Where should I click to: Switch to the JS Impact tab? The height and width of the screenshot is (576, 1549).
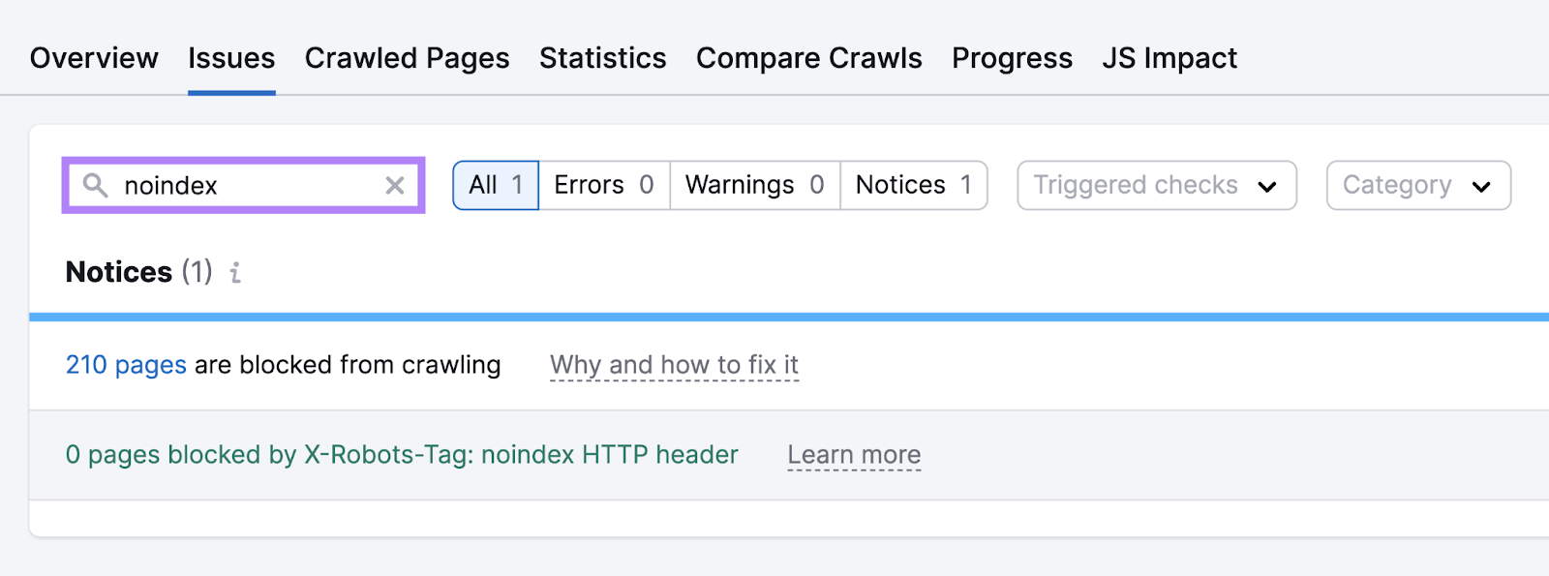[x=1169, y=58]
